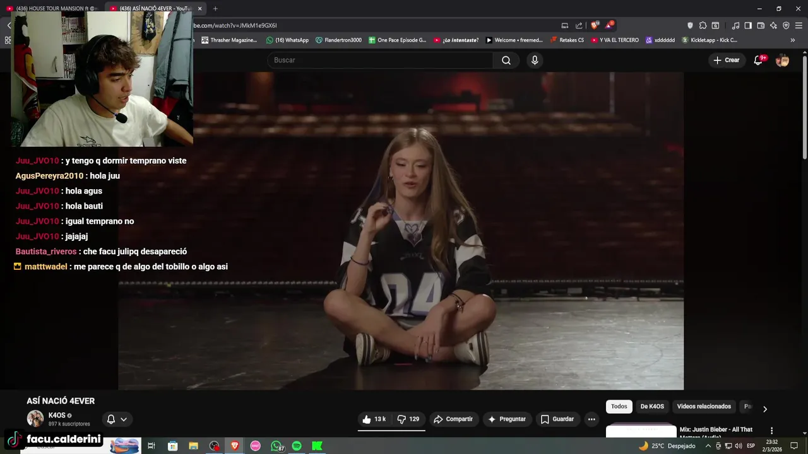The height and width of the screenshot is (454, 808).
Task: Save video with Guardar button
Action: tap(557, 419)
